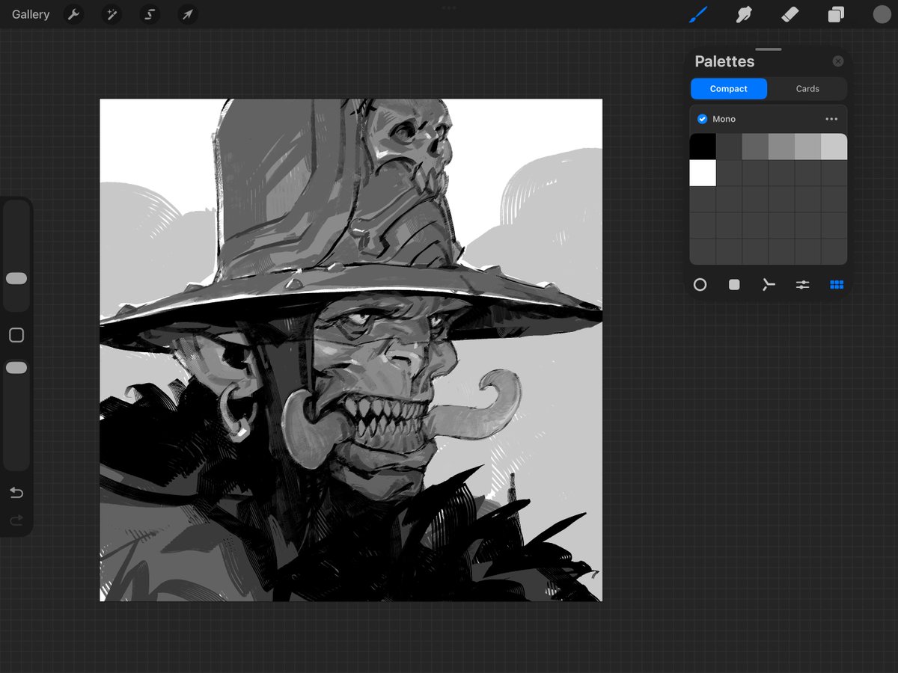Open the Layers panel

[x=836, y=14]
